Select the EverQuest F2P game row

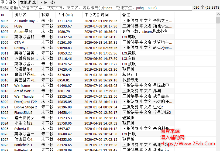pyautogui.click(x=87, y=102)
